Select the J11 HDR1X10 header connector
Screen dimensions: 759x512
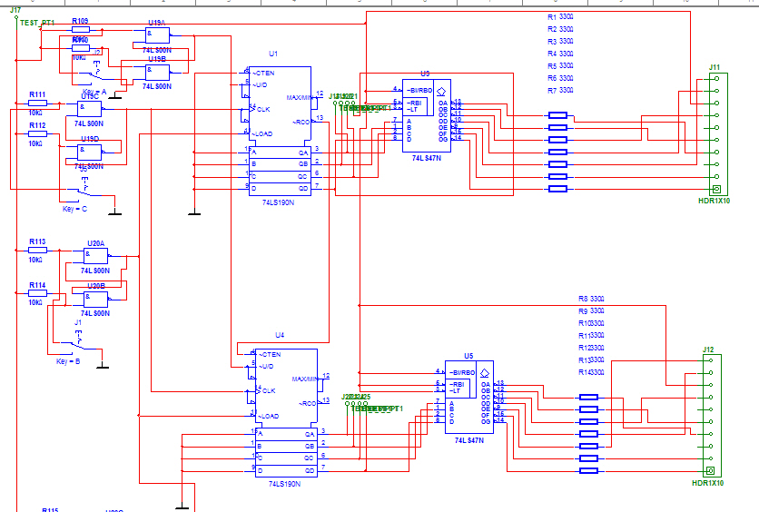[717, 133]
